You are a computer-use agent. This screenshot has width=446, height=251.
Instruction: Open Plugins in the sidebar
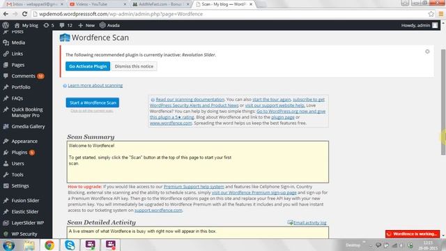[20, 152]
